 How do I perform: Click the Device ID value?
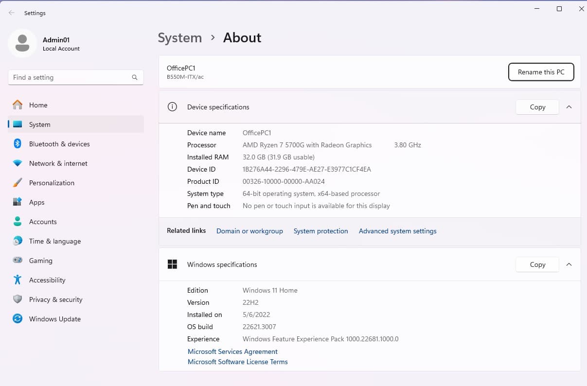pos(307,169)
